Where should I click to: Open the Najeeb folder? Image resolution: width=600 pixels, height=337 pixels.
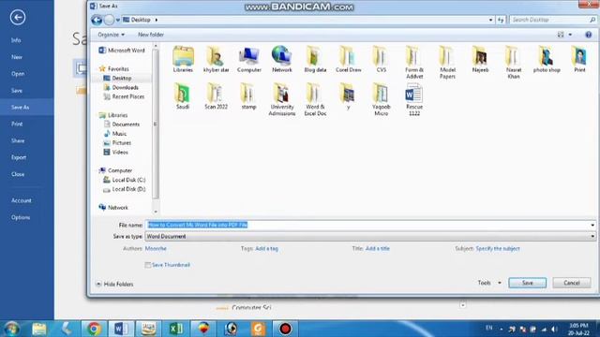(480, 59)
